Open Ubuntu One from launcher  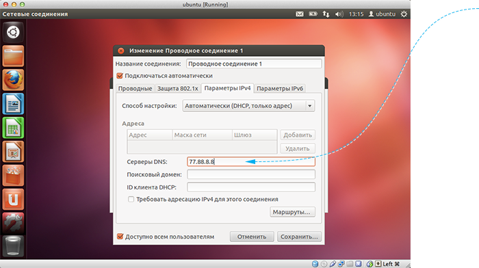pyautogui.click(x=13, y=199)
